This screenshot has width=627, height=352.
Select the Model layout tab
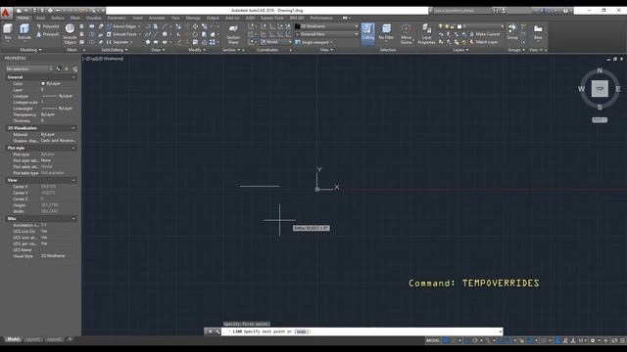(x=13, y=339)
